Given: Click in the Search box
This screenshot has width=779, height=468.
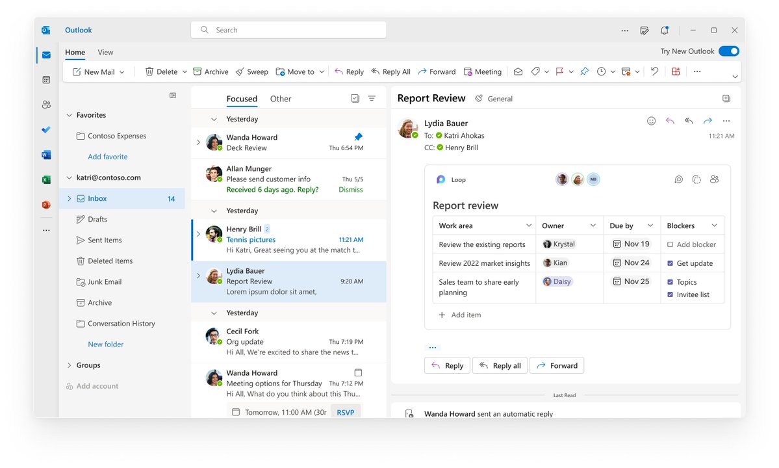Looking at the screenshot, I should [288, 30].
